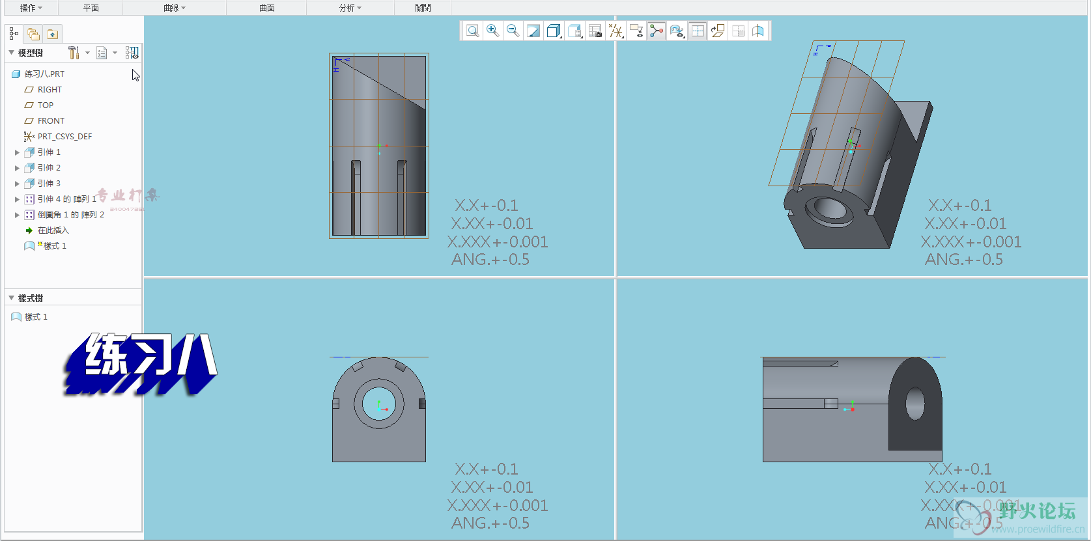Open the 曲線 menu
Image resolution: width=1091 pixels, height=541 pixels.
coord(174,8)
